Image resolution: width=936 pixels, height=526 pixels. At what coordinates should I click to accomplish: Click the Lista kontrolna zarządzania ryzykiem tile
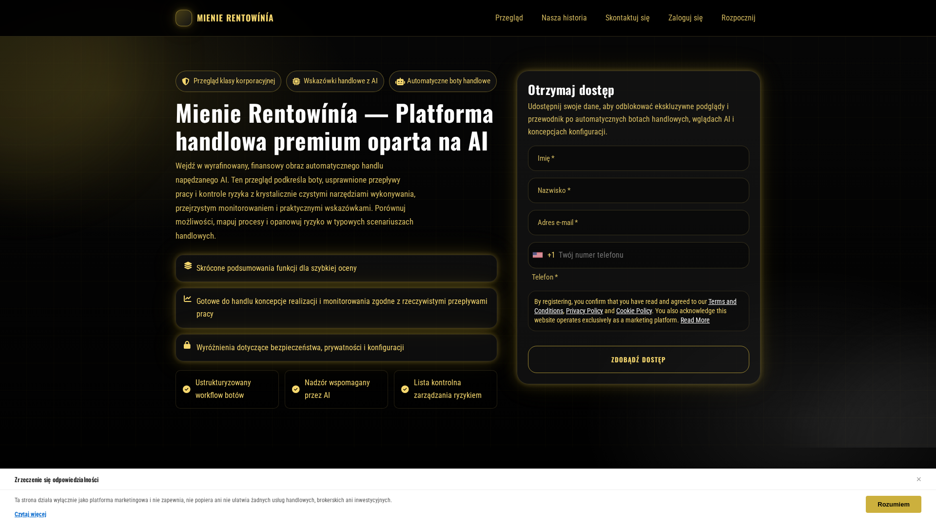[x=446, y=389]
